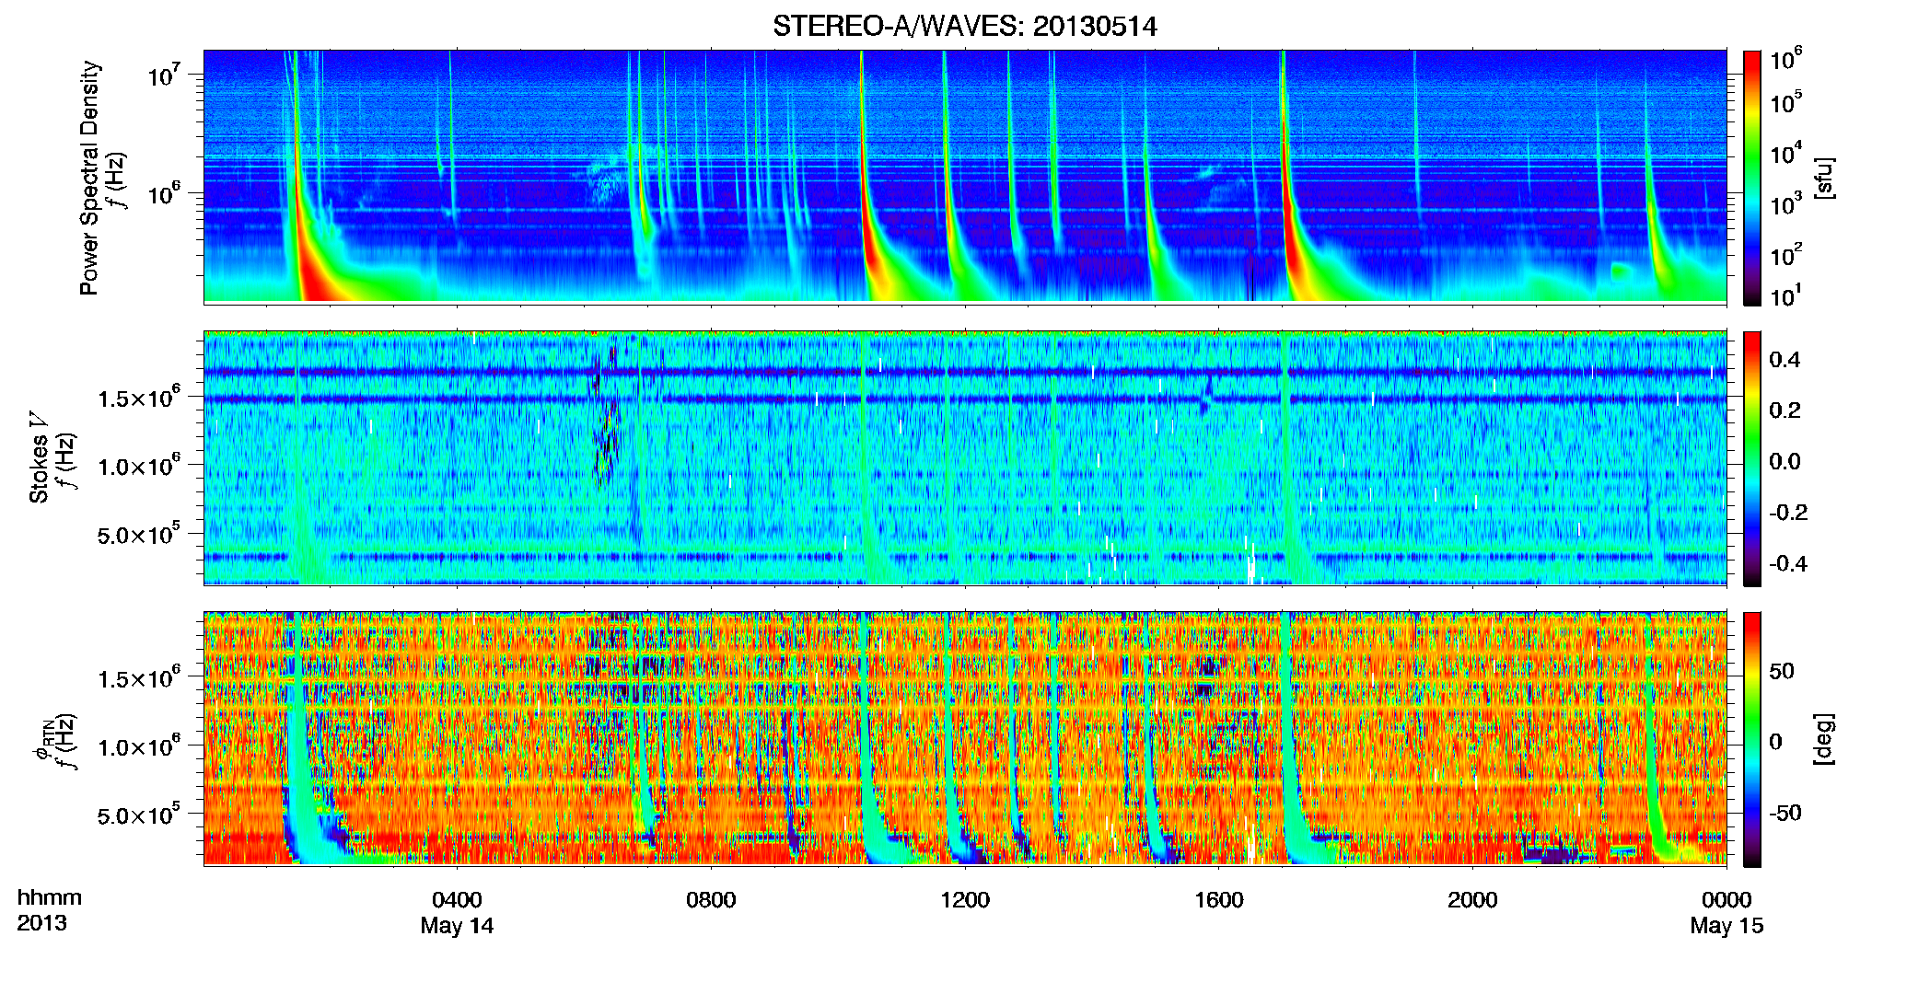The width and height of the screenshot is (1930, 994).
Task: Click the 0000 time tick label
Action: (x=1727, y=899)
